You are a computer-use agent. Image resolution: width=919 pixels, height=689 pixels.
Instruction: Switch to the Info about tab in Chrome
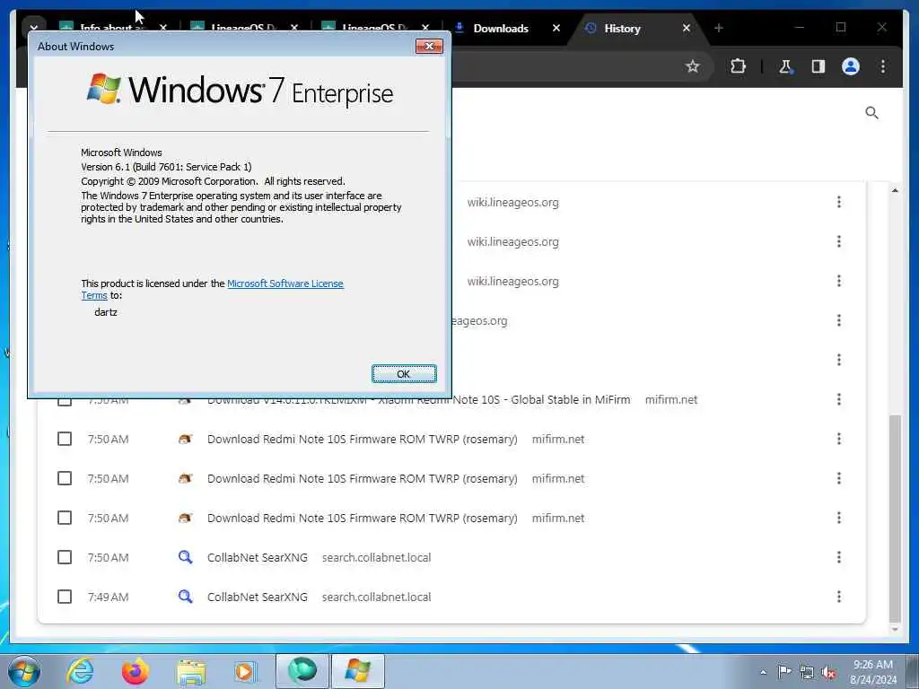[x=111, y=27]
